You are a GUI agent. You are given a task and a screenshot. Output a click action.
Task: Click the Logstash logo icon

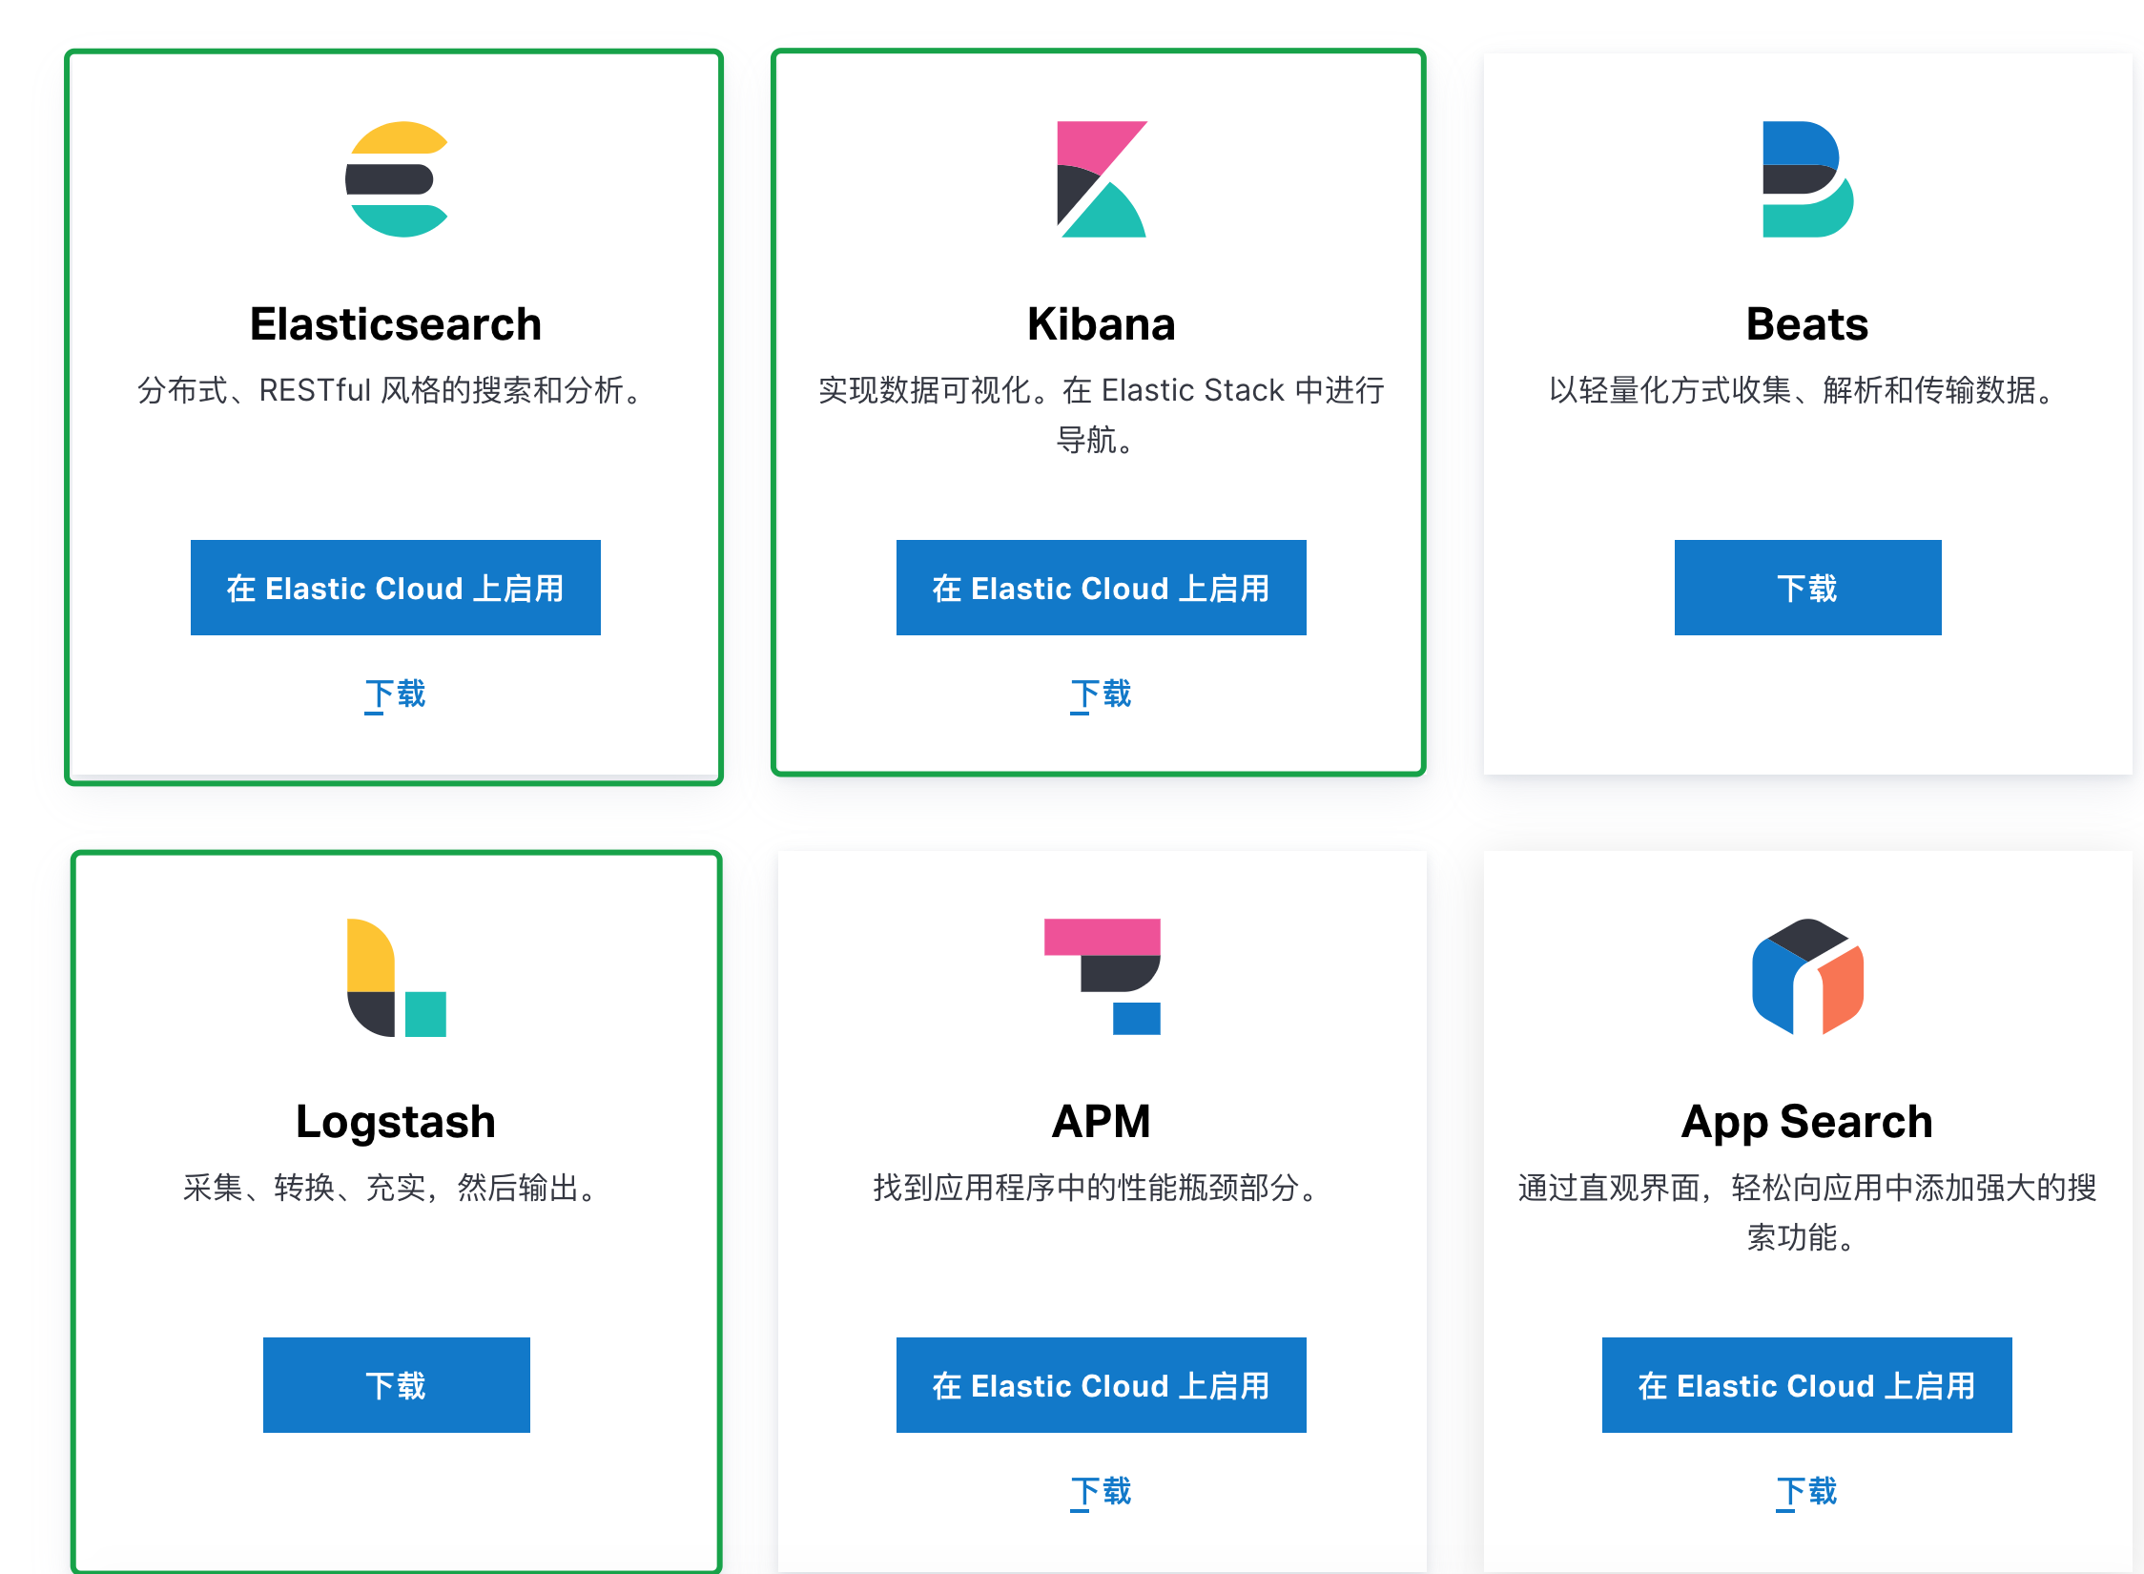396,977
